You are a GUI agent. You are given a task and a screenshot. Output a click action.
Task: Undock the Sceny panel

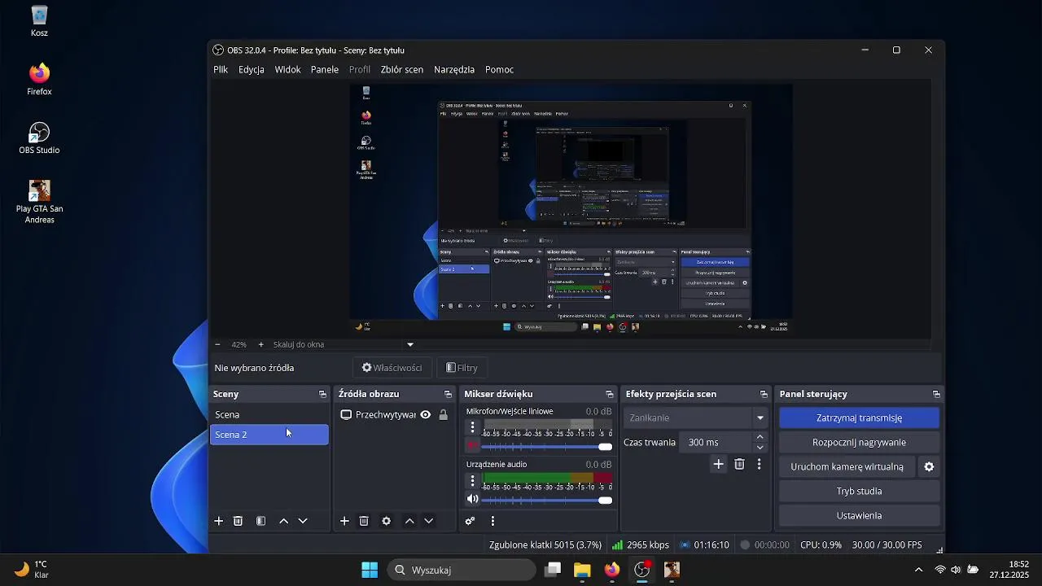coord(322,394)
